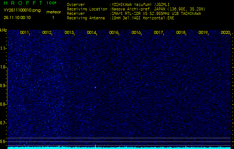This screenshot has height=149, width=234.
Task: Click the Ovserver label
Action: (76, 4)
